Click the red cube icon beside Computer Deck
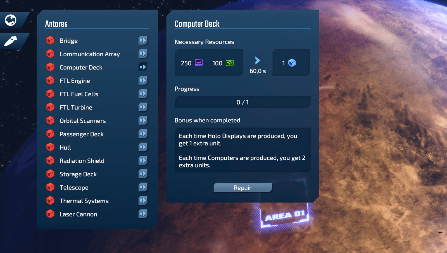The width and height of the screenshot is (447, 253). [50, 67]
